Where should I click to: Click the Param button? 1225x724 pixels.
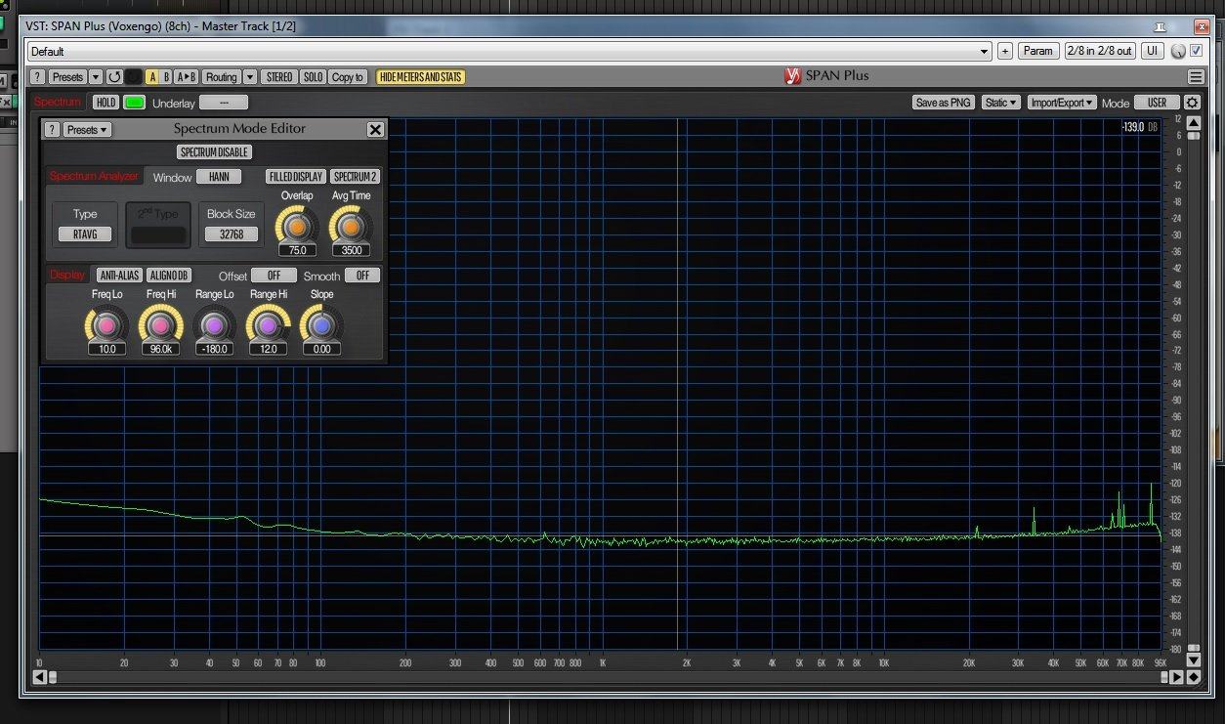(x=1038, y=51)
